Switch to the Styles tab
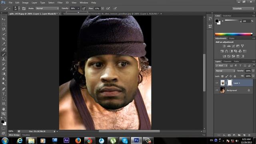 [232, 38]
